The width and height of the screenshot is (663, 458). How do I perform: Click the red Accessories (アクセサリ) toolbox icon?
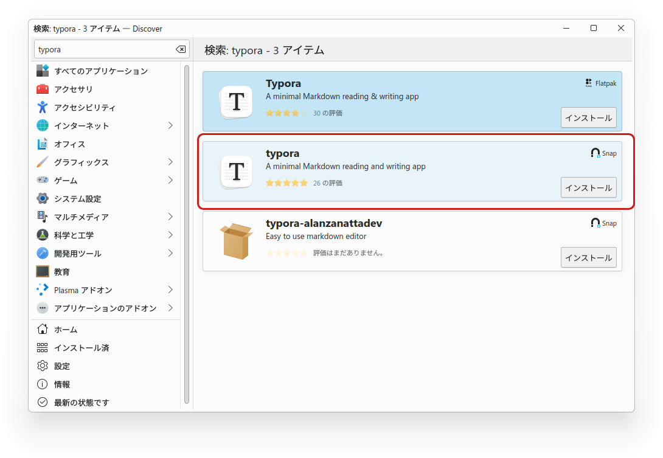point(43,89)
